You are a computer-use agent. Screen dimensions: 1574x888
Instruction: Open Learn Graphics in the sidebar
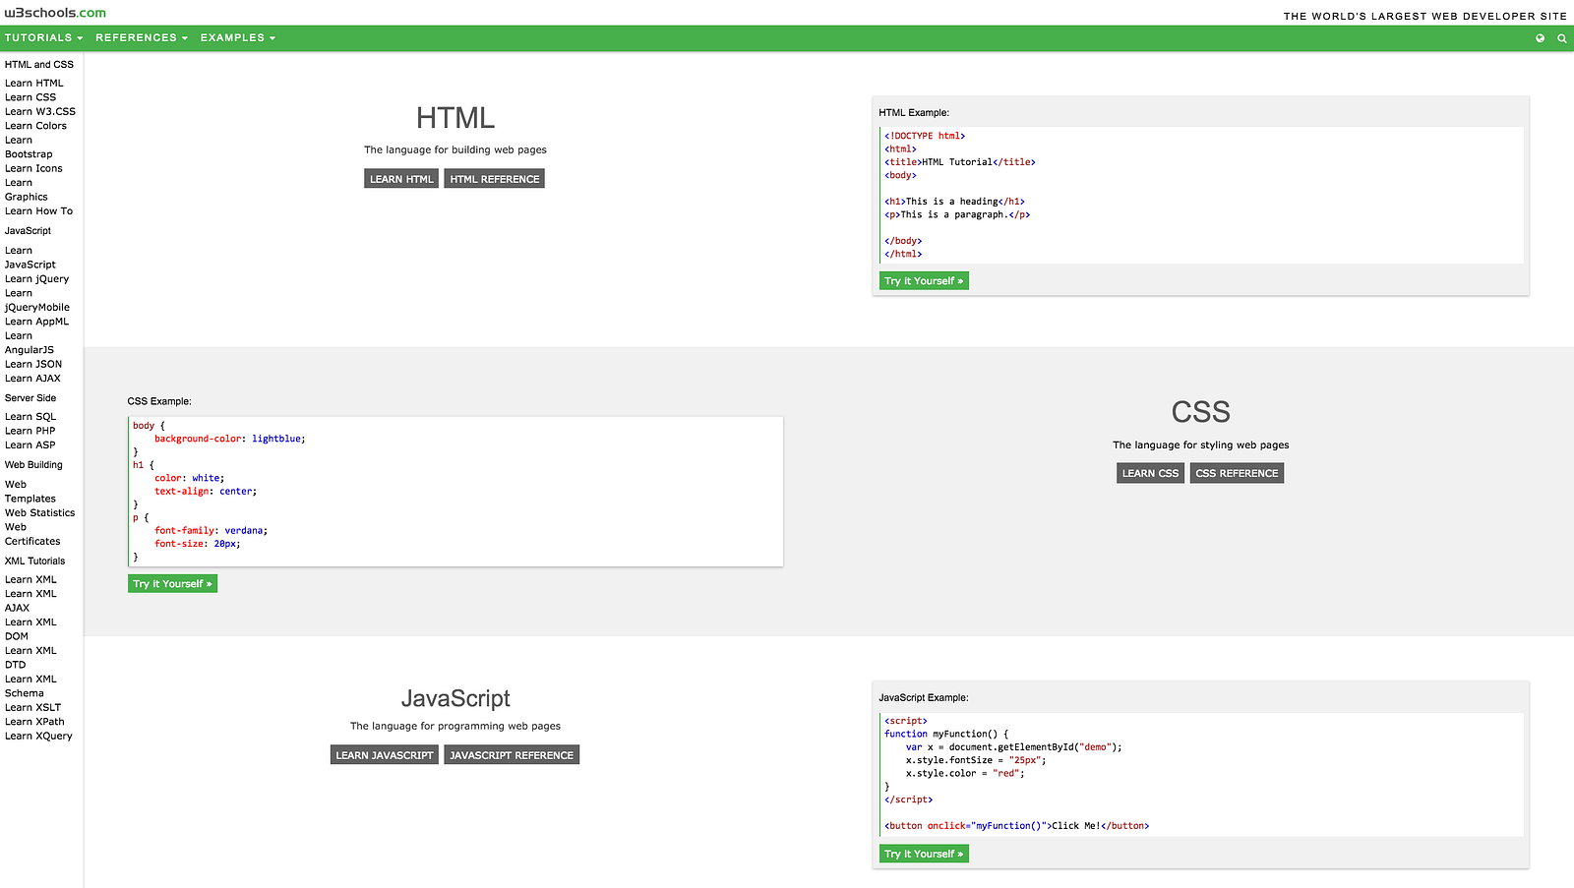click(x=27, y=190)
